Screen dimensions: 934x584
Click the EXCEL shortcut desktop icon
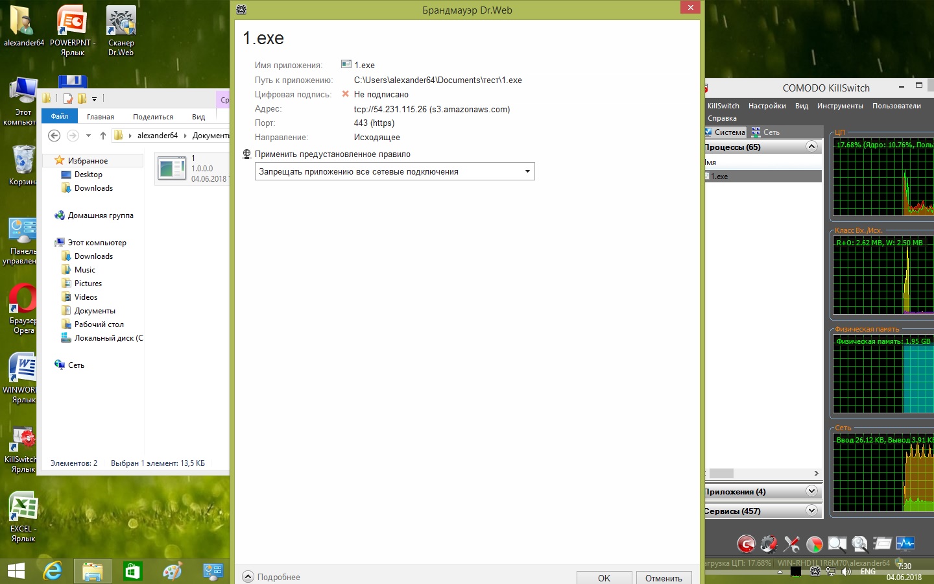23,517
